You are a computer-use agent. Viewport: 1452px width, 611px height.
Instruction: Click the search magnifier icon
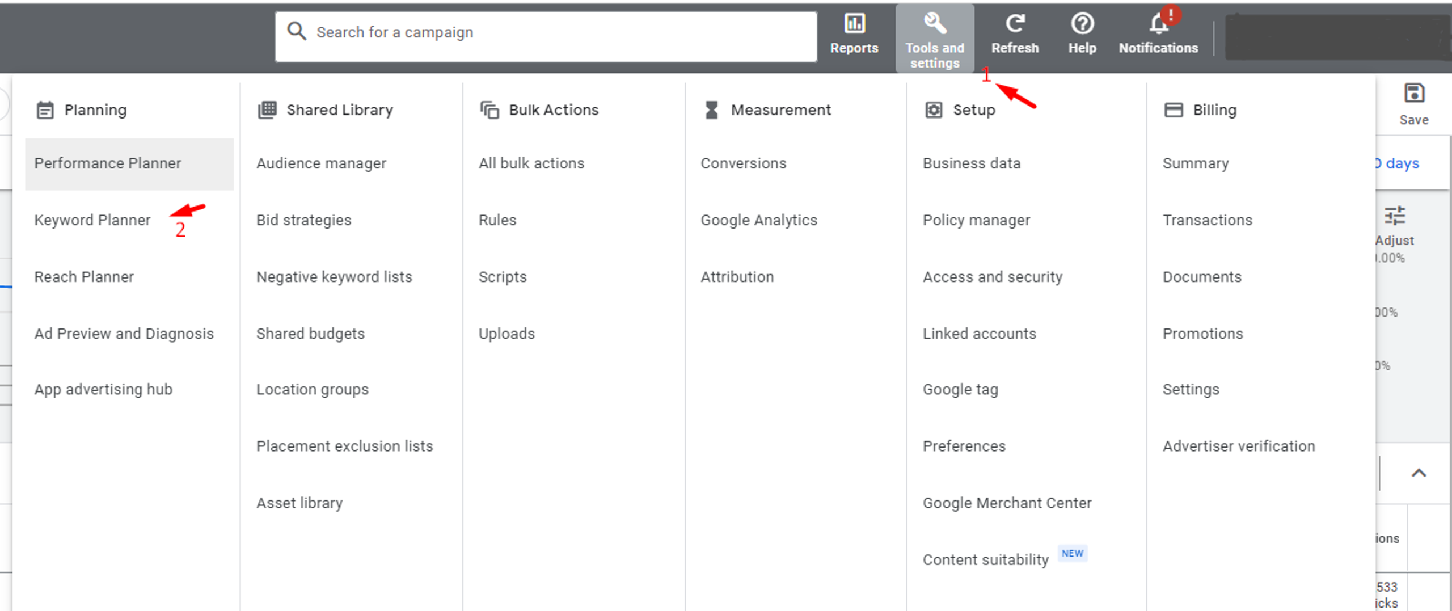coord(297,31)
